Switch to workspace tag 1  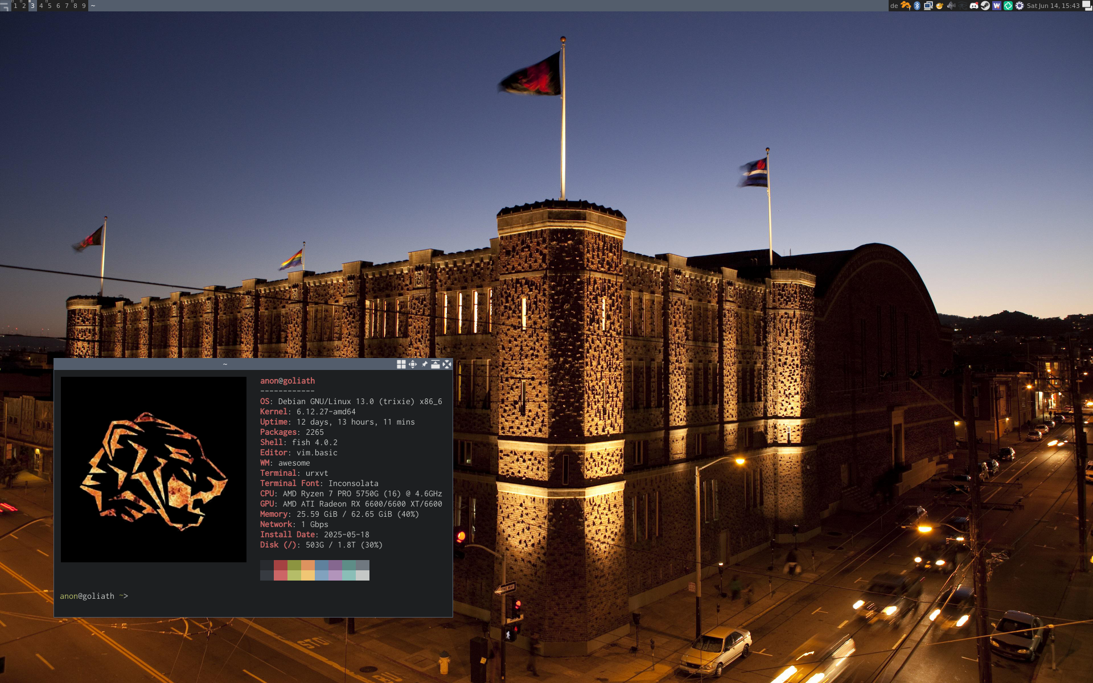click(15, 6)
